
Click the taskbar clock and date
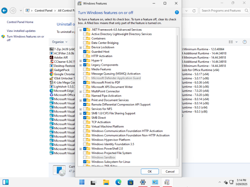click(x=241, y=182)
